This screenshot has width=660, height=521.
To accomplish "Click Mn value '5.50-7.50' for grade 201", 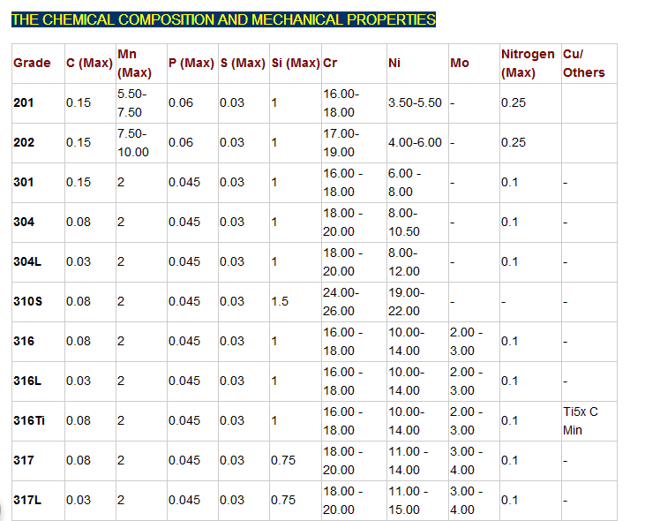I will pos(132,103).
